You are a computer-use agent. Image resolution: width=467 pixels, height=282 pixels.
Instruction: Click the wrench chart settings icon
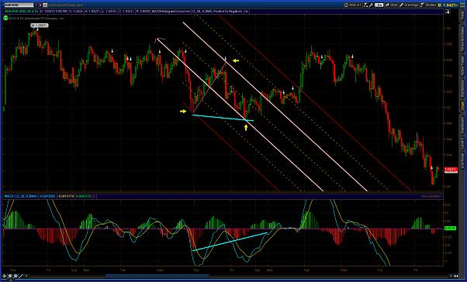point(371,5)
